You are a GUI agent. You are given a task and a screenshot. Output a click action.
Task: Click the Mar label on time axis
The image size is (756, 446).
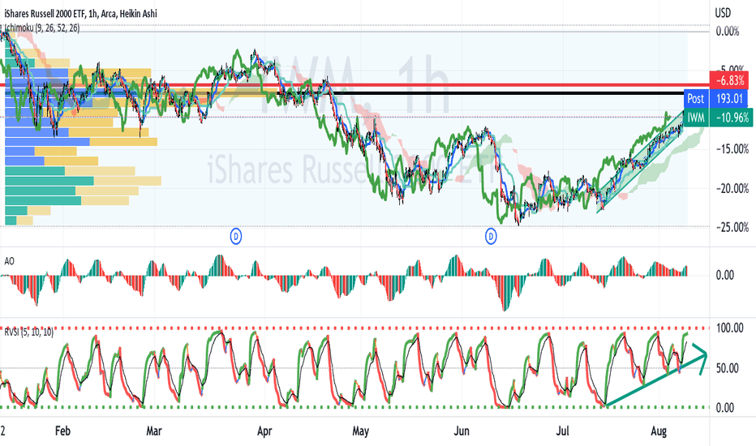(x=154, y=431)
